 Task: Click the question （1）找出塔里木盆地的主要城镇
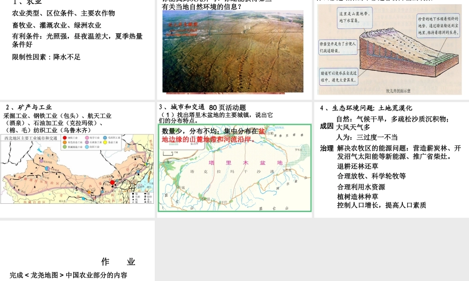[x=216, y=118]
